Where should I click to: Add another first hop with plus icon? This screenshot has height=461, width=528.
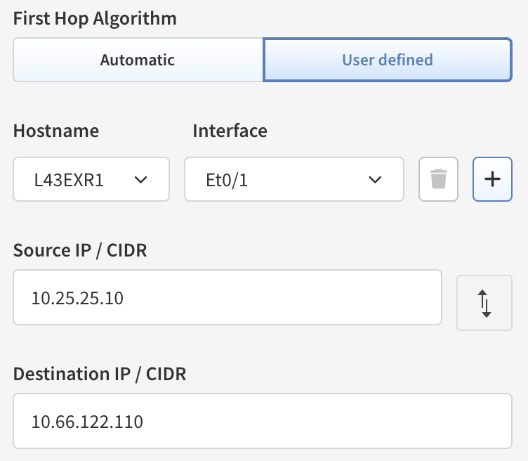coord(492,179)
